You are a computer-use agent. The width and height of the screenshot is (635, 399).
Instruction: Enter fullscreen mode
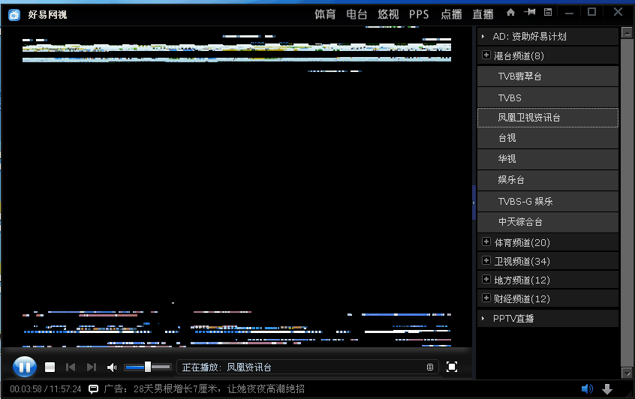point(452,367)
